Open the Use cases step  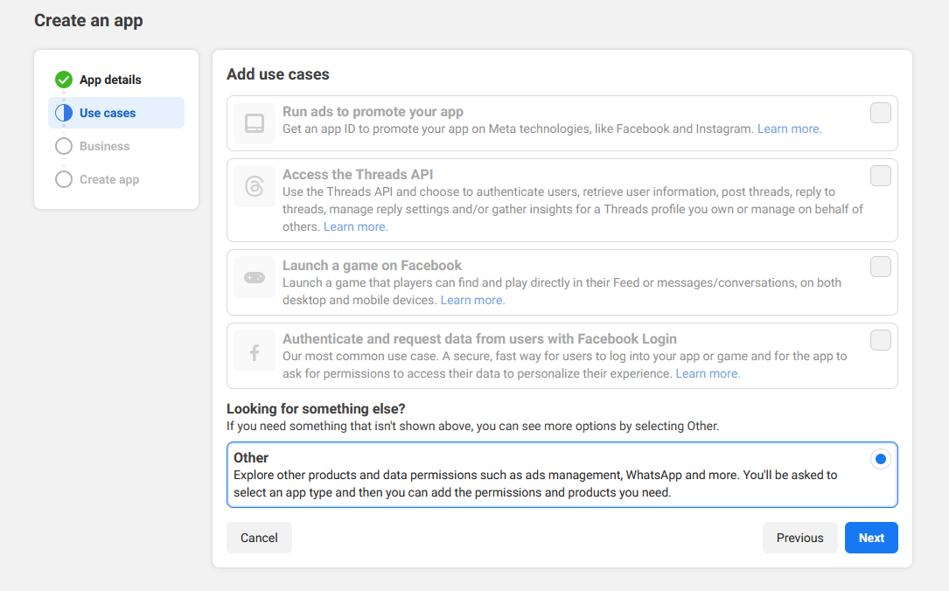(x=116, y=113)
